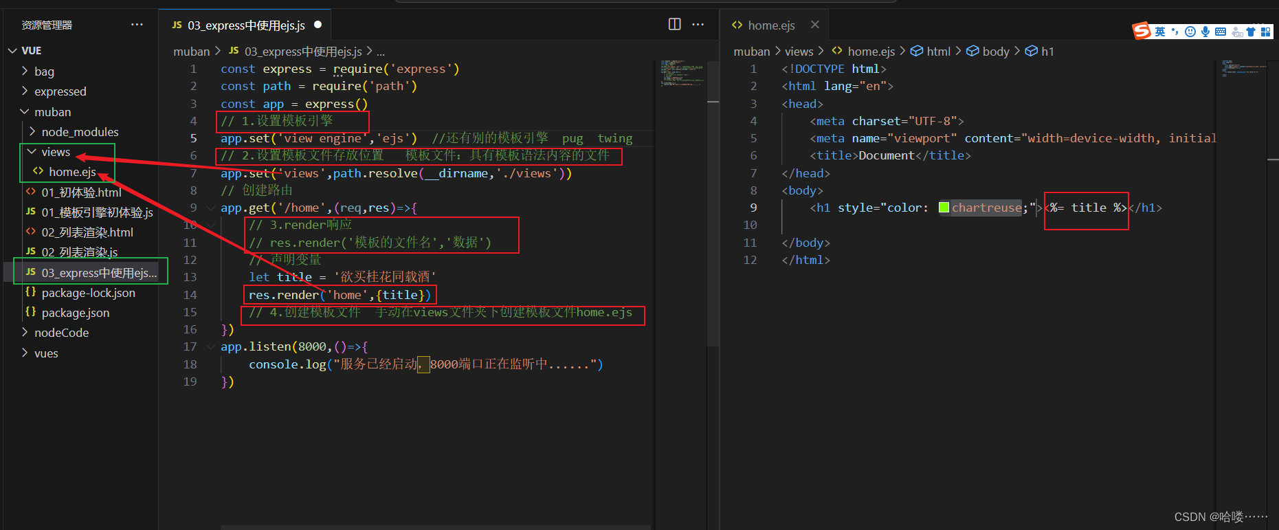This screenshot has width=1279, height=530.
Task: Click muban in left editor breadcrumb
Action: pos(191,52)
